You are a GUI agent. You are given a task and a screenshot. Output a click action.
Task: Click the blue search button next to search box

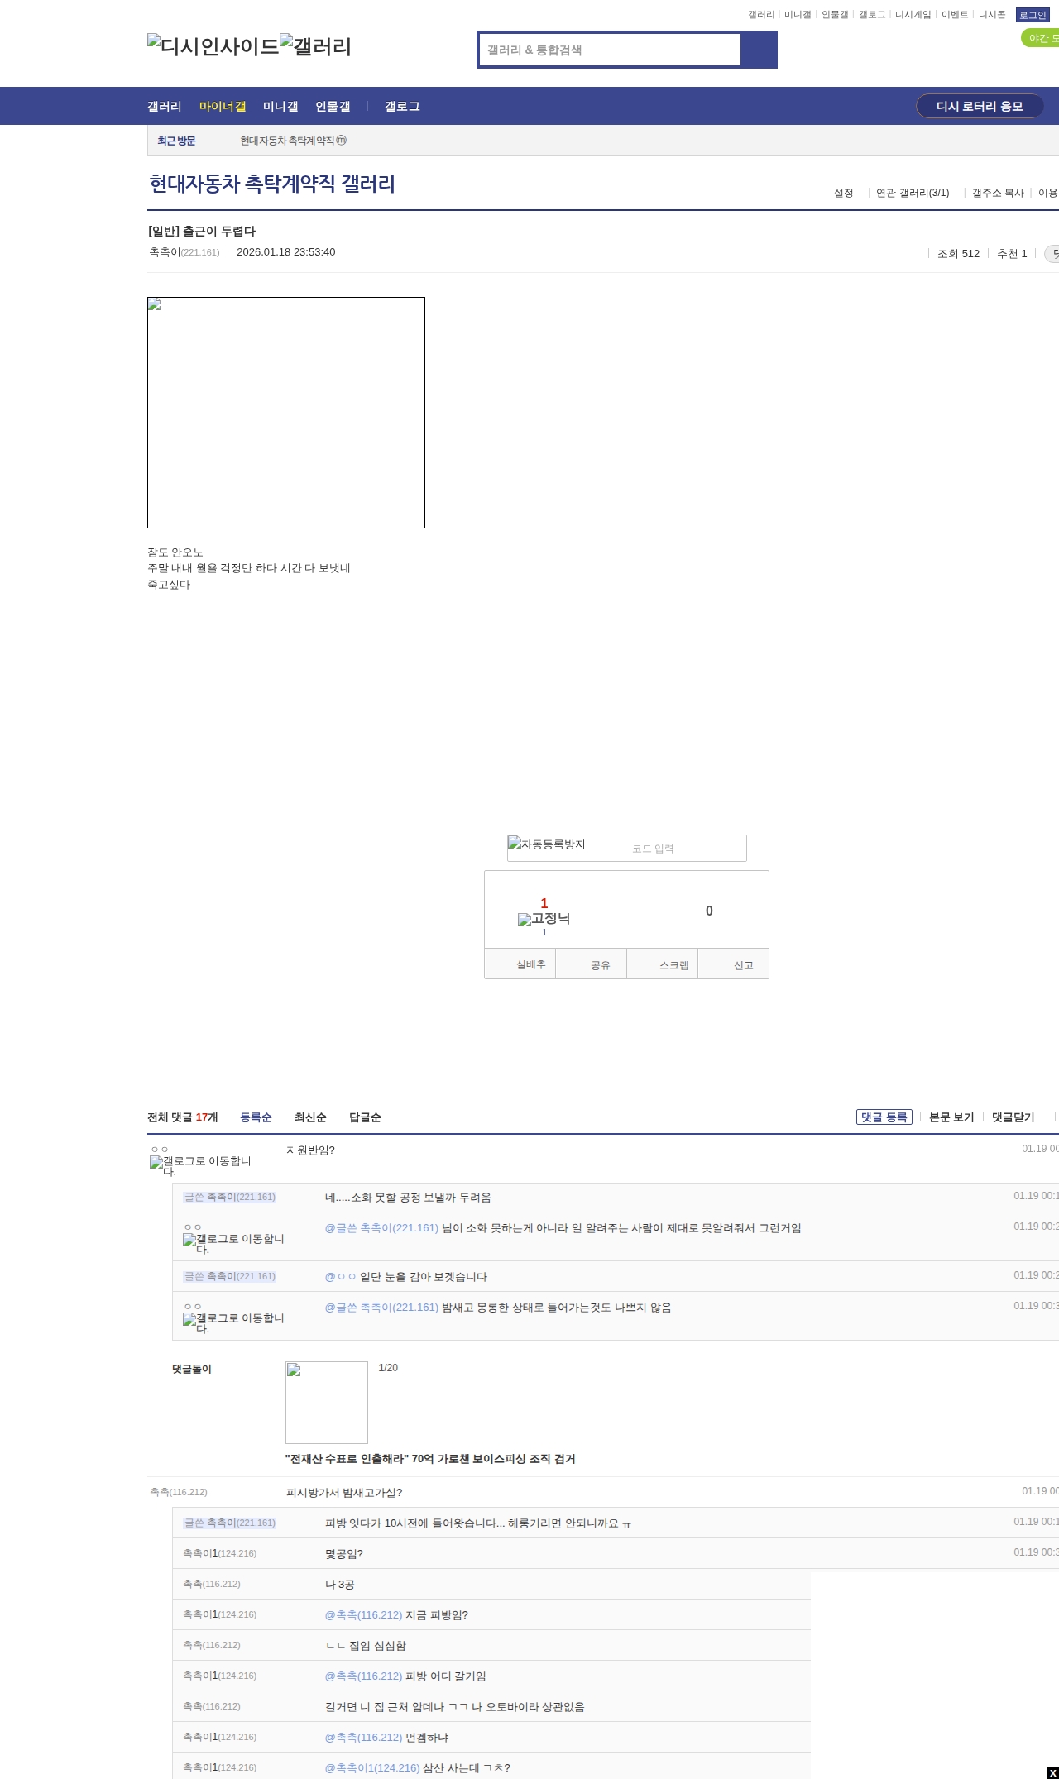click(759, 50)
